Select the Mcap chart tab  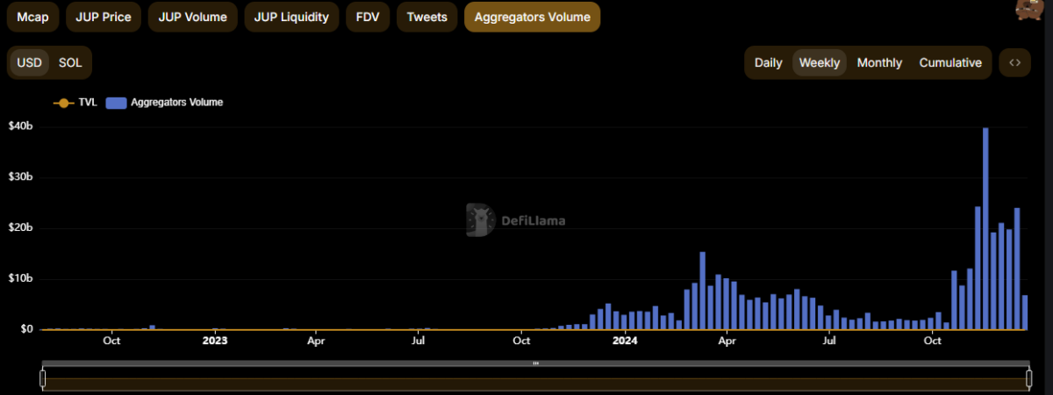33,17
